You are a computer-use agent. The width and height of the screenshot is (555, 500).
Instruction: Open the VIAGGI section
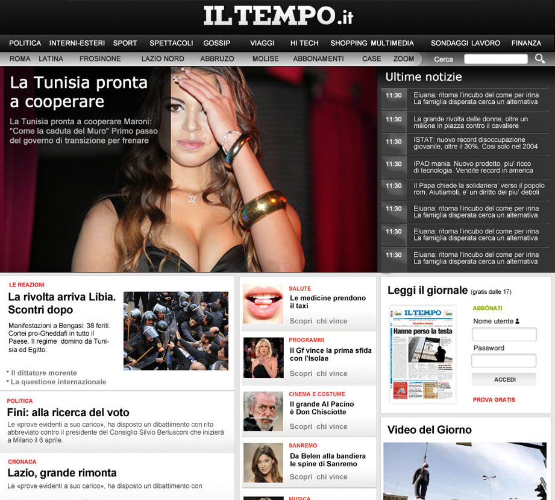262,43
